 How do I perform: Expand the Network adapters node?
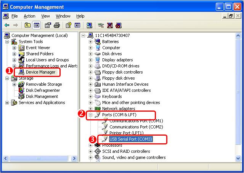point(91,109)
